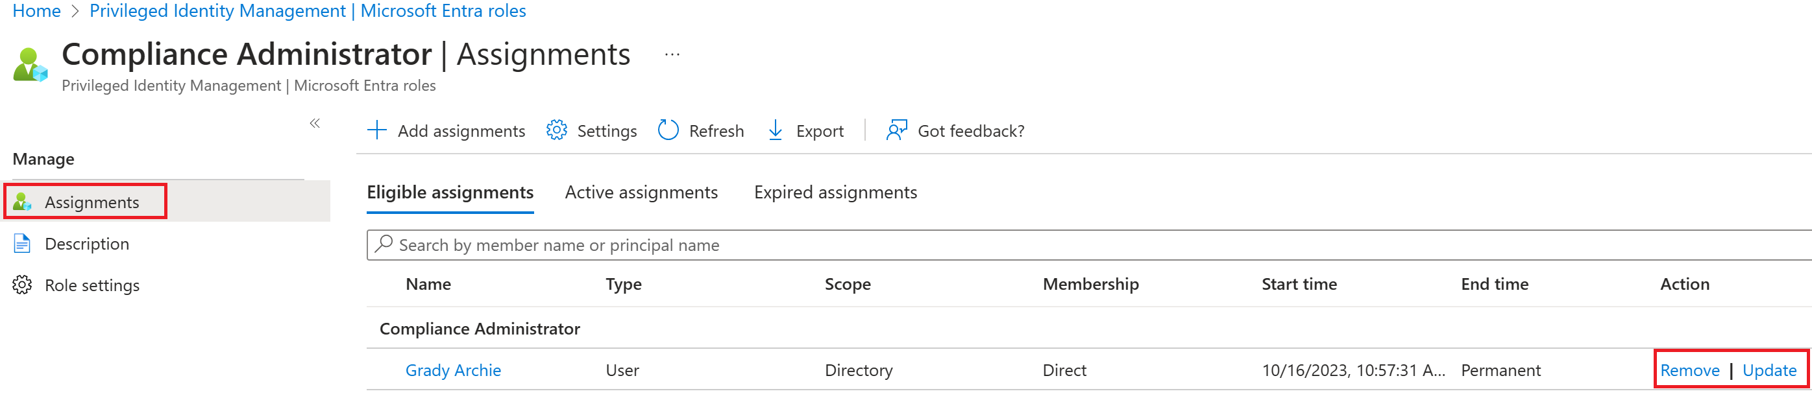Select the Eligible assignments tab

450,193
